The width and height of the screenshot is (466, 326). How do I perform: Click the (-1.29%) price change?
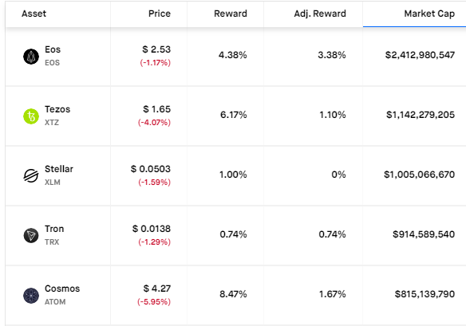point(155,242)
